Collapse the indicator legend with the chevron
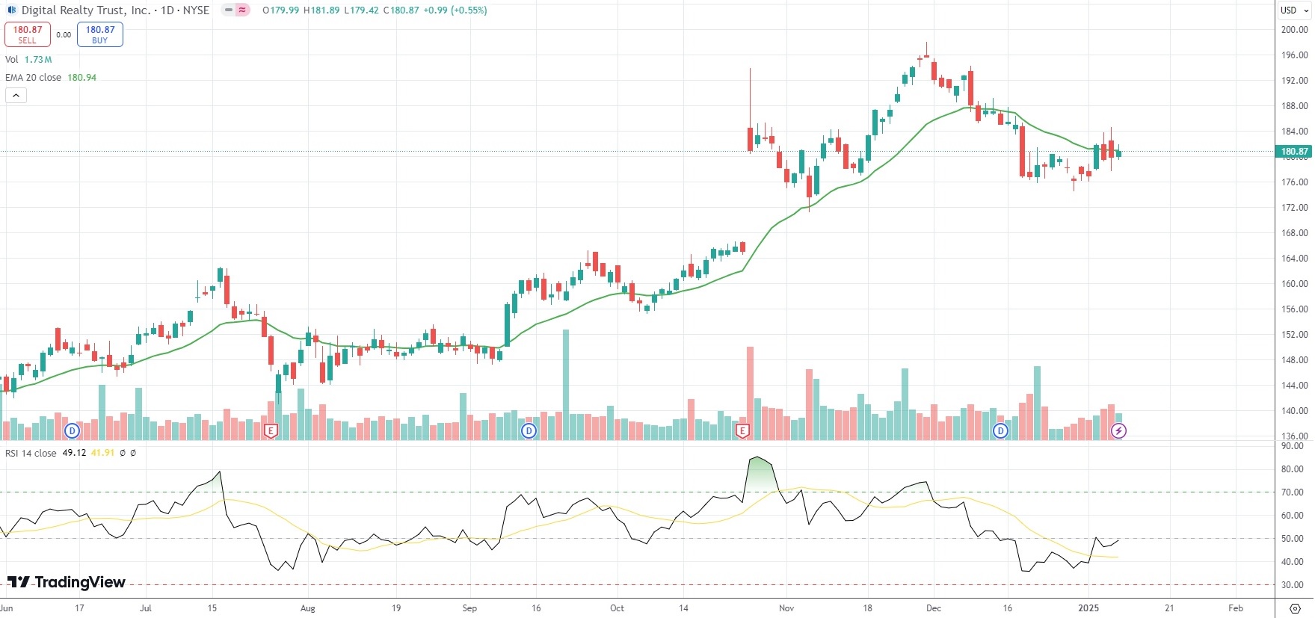The image size is (1315, 618). point(16,96)
